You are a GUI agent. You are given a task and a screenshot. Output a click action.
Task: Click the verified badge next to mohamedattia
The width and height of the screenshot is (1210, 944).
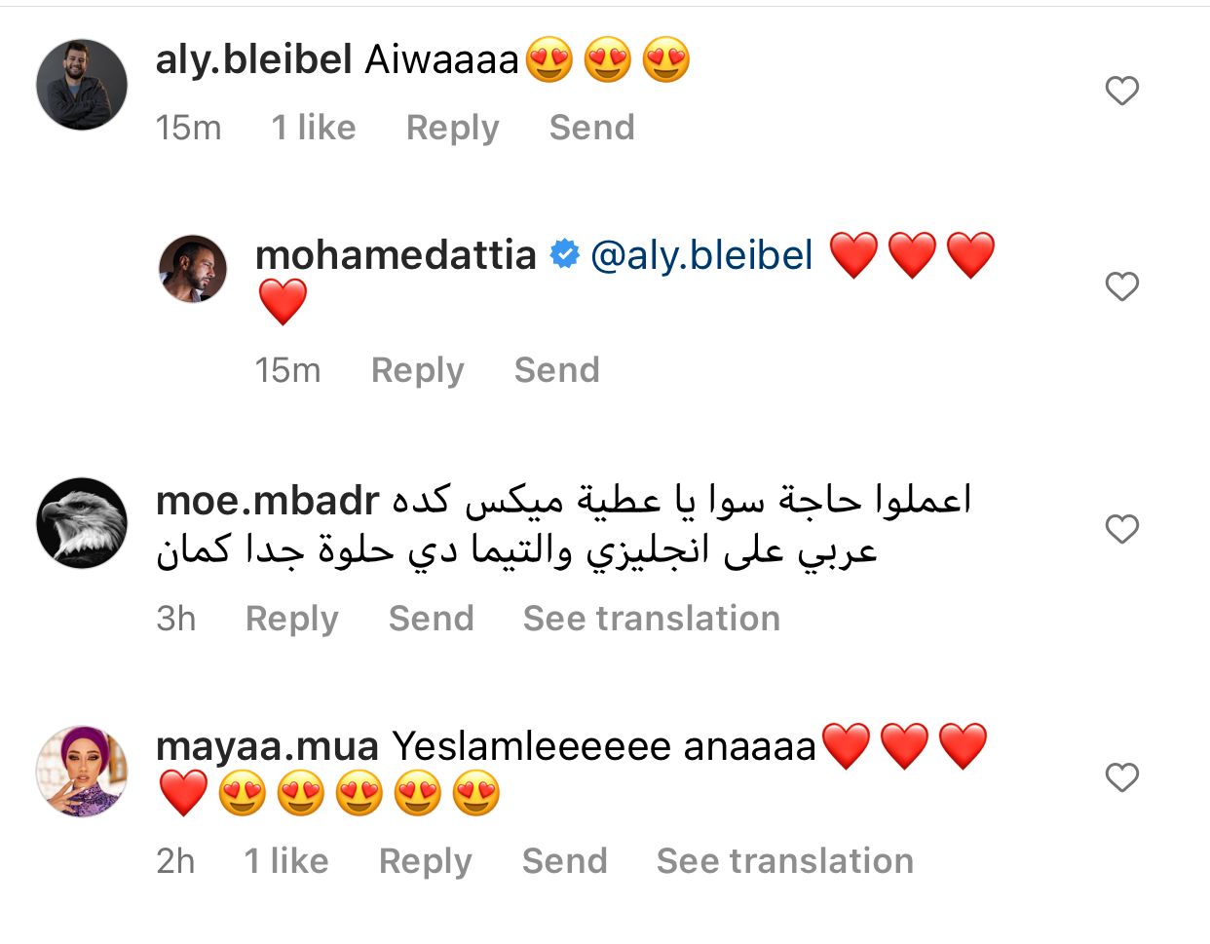tap(564, 255)
